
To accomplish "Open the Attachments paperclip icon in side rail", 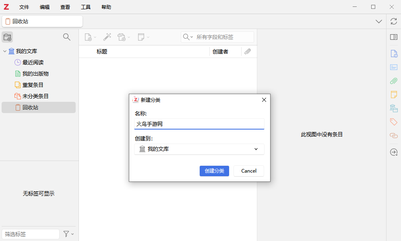I will 394,81.
